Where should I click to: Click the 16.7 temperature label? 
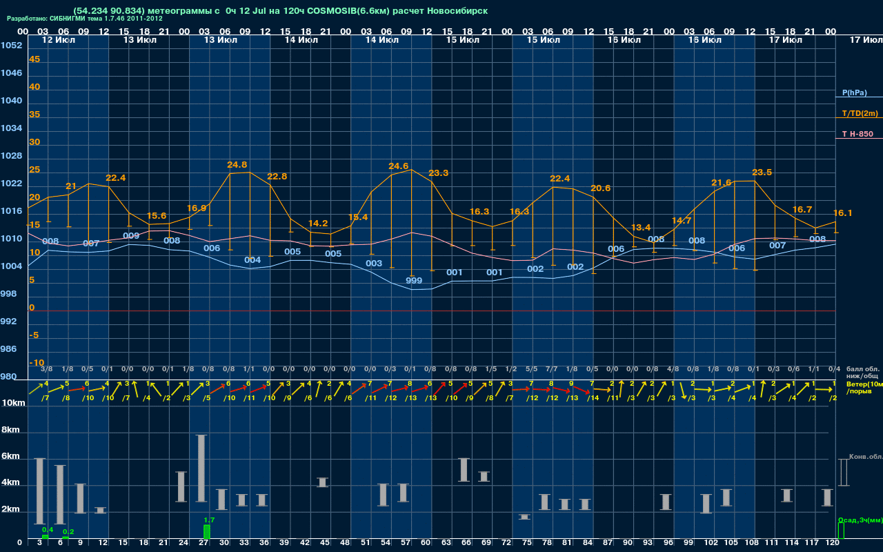pyautogui.click(x=802, y=210)
